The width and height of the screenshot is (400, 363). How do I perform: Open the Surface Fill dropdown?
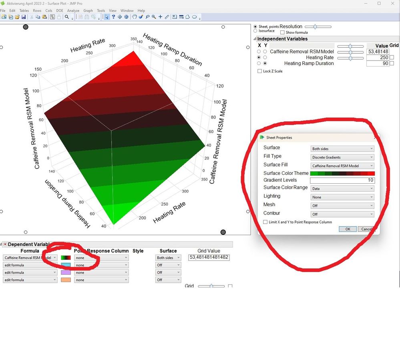pyautogui.click(x=342, y=166)
